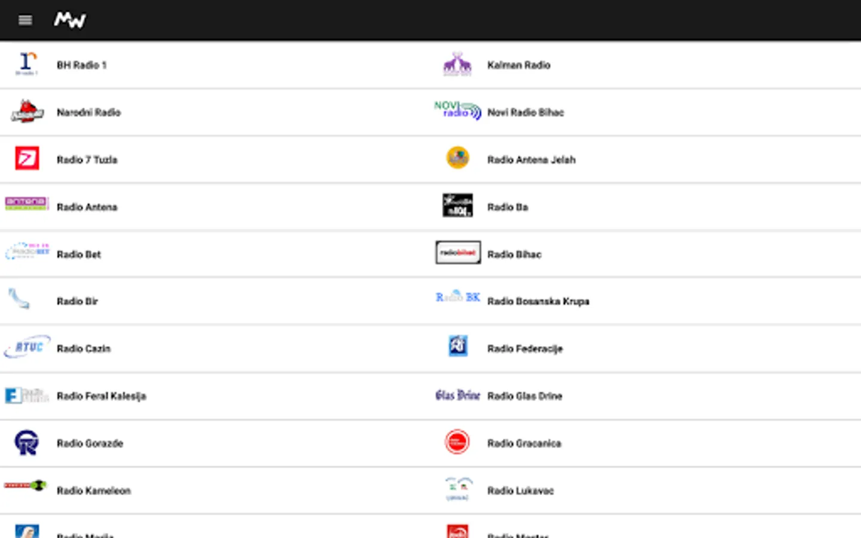Viewport: 861px width, 538px height.
Task: Click the BH Radio 1 station logo
Action: (27, 63)
